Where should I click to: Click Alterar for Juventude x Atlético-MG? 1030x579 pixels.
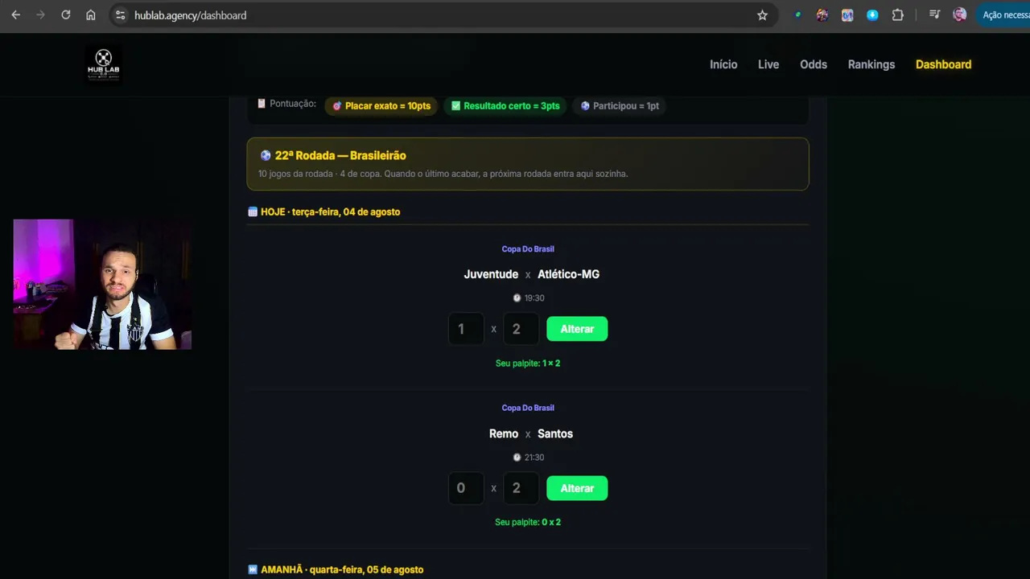click(577, 329)
